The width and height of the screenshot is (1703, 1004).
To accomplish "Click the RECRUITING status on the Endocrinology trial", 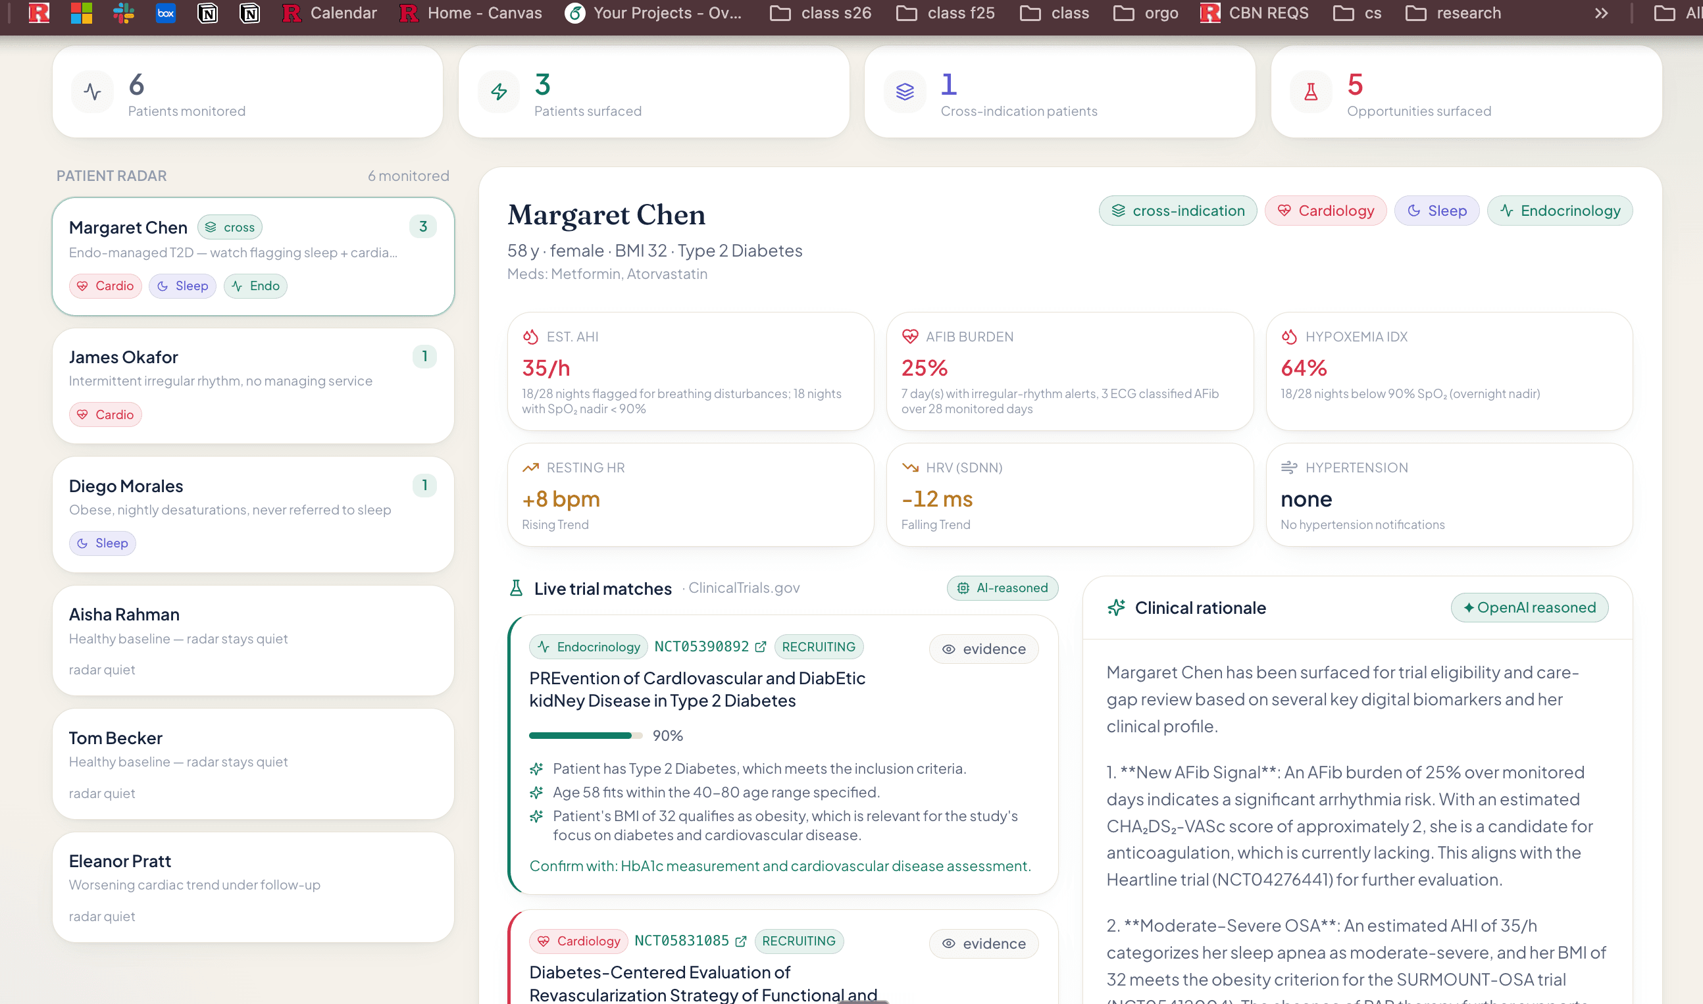I will pyautogui.click(x=819, y=647).
